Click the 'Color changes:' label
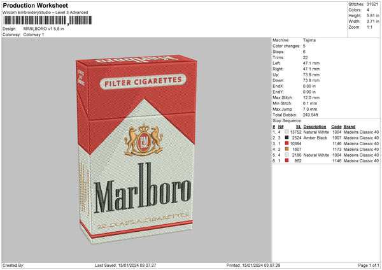The width and height of the screenshot is (382, 270). (286, 46)
